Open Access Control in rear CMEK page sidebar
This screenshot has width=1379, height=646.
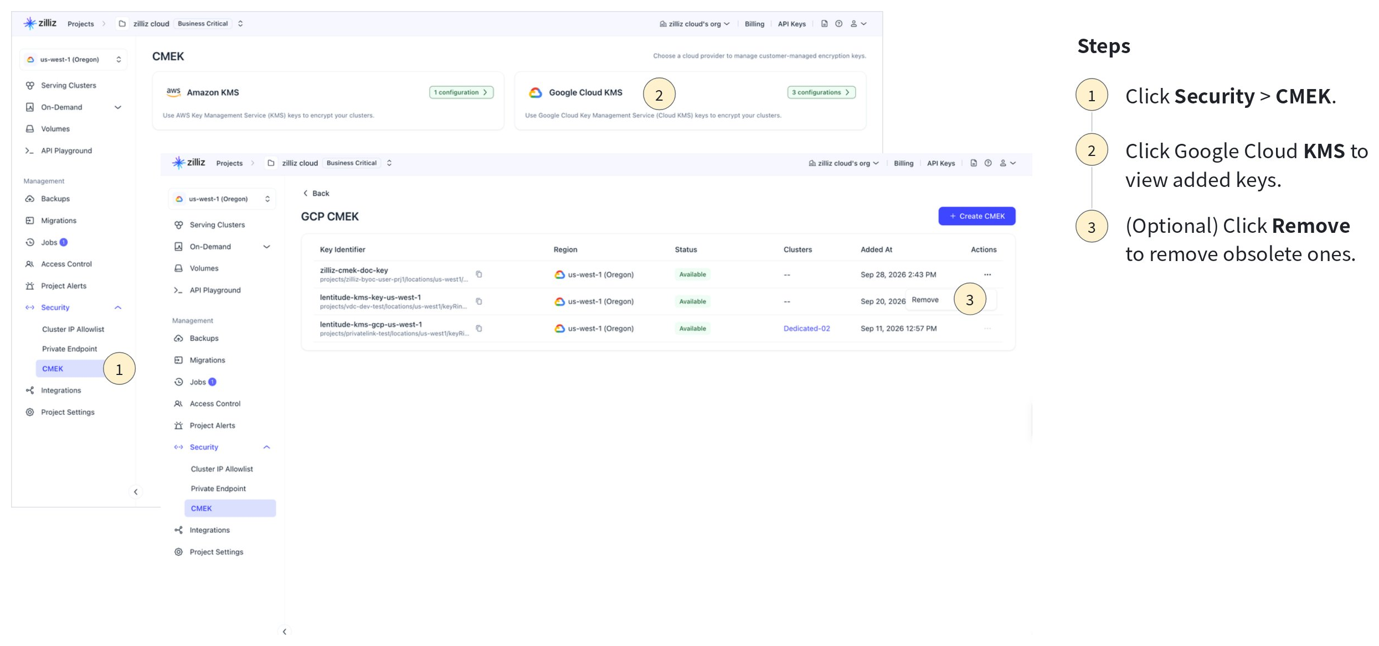tap(66, 264)
